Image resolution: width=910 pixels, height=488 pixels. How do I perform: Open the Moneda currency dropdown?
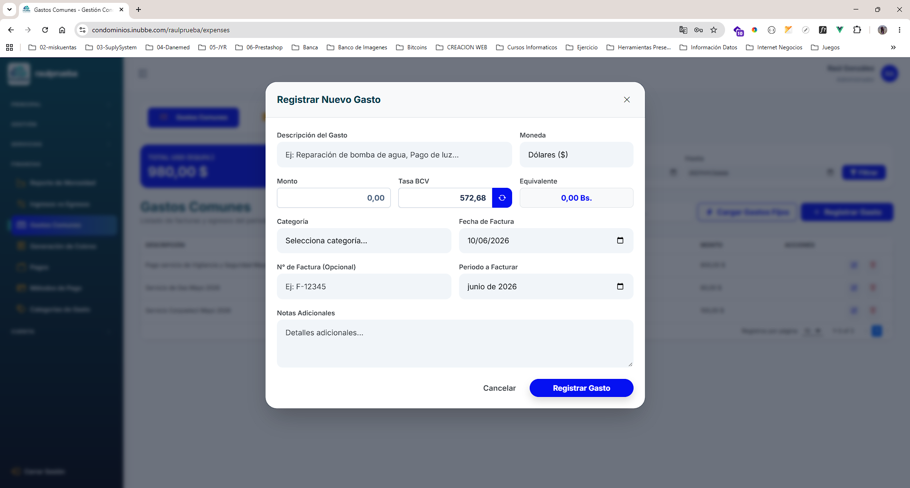576,155
